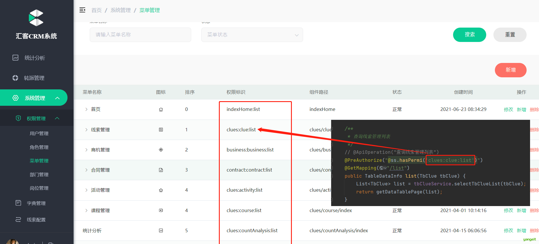The image size is (539, 244).
Task: Click the document icon in 合同管理 row
Action: (161, 170)
